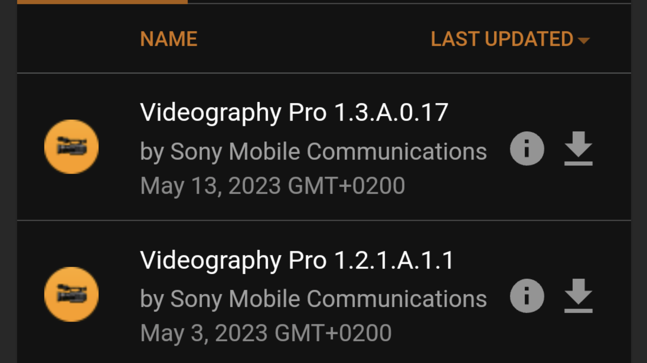Click the May 13, 2023 date
The width and height of the screenshot is (647, 363).
(x=272, y=185)
